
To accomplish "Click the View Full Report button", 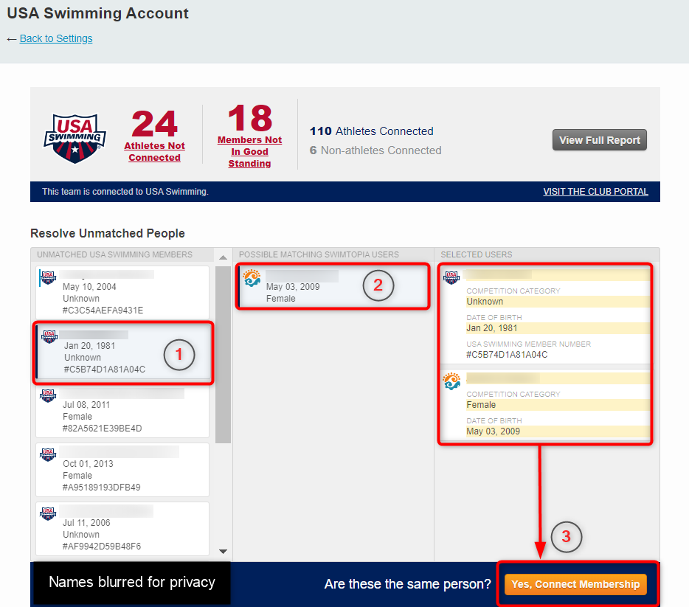I will 599,140.
